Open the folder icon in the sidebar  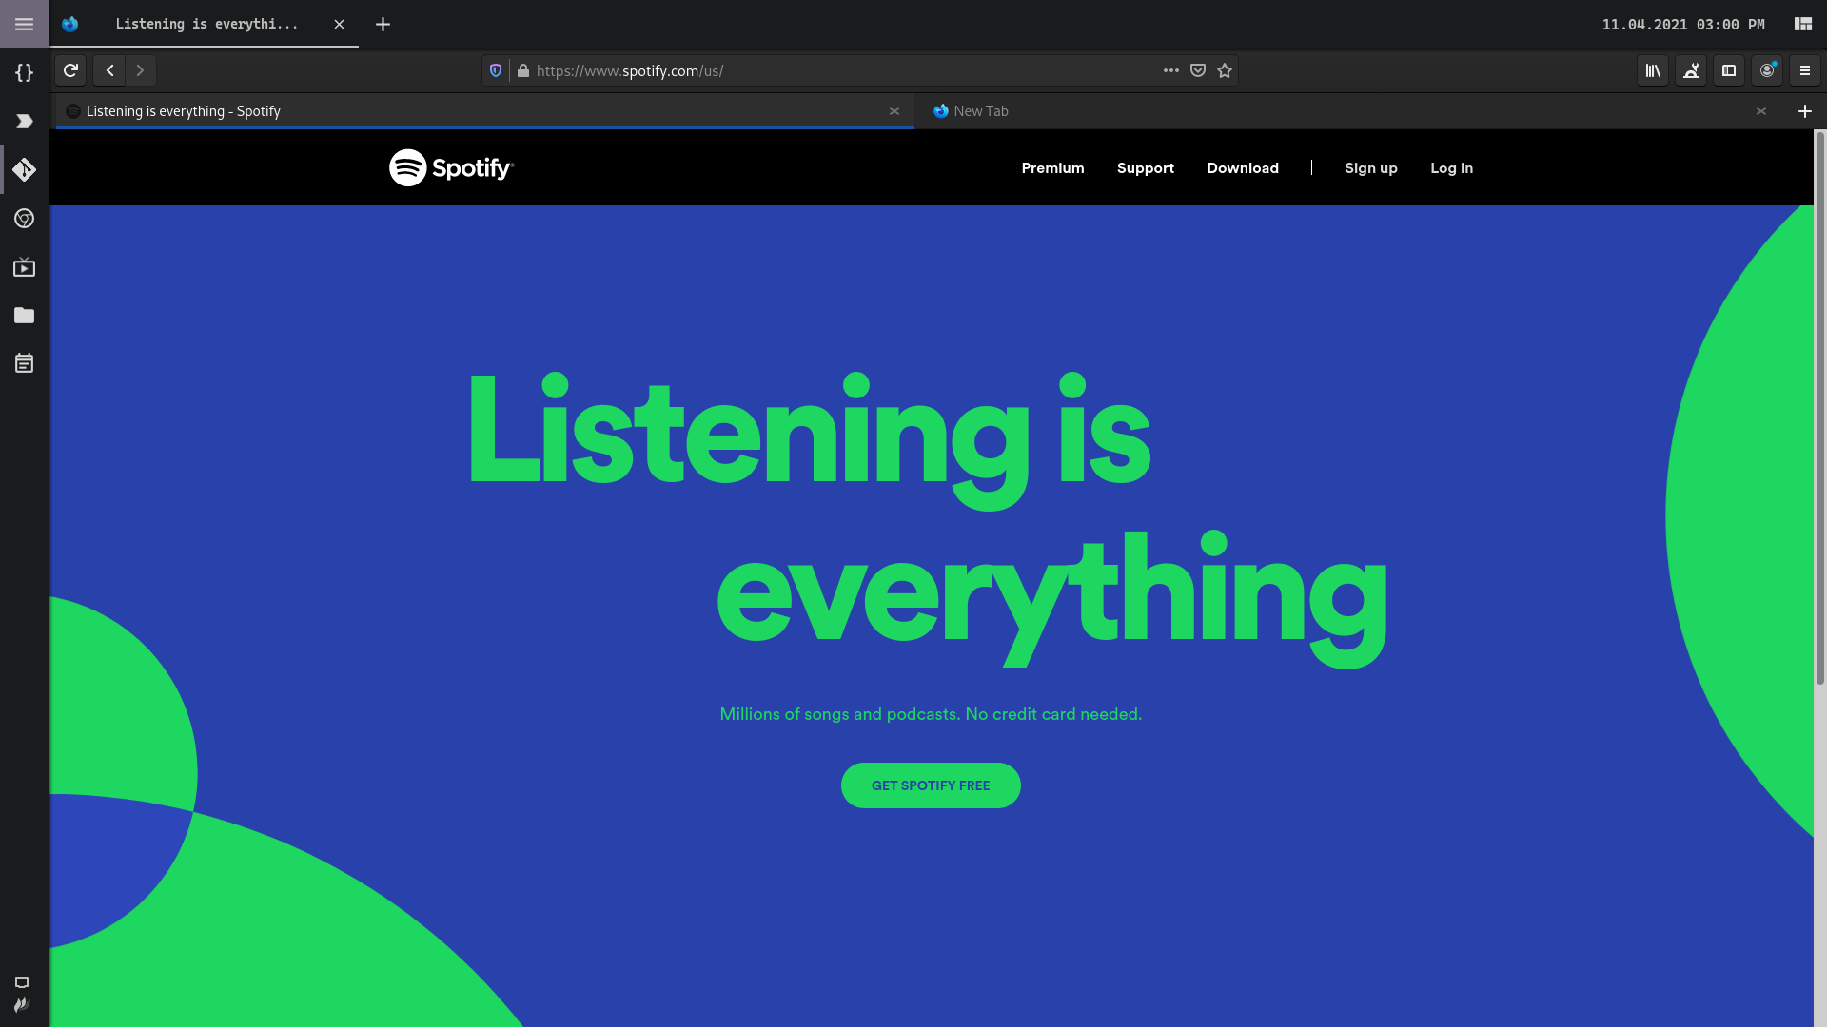point(24,315)
